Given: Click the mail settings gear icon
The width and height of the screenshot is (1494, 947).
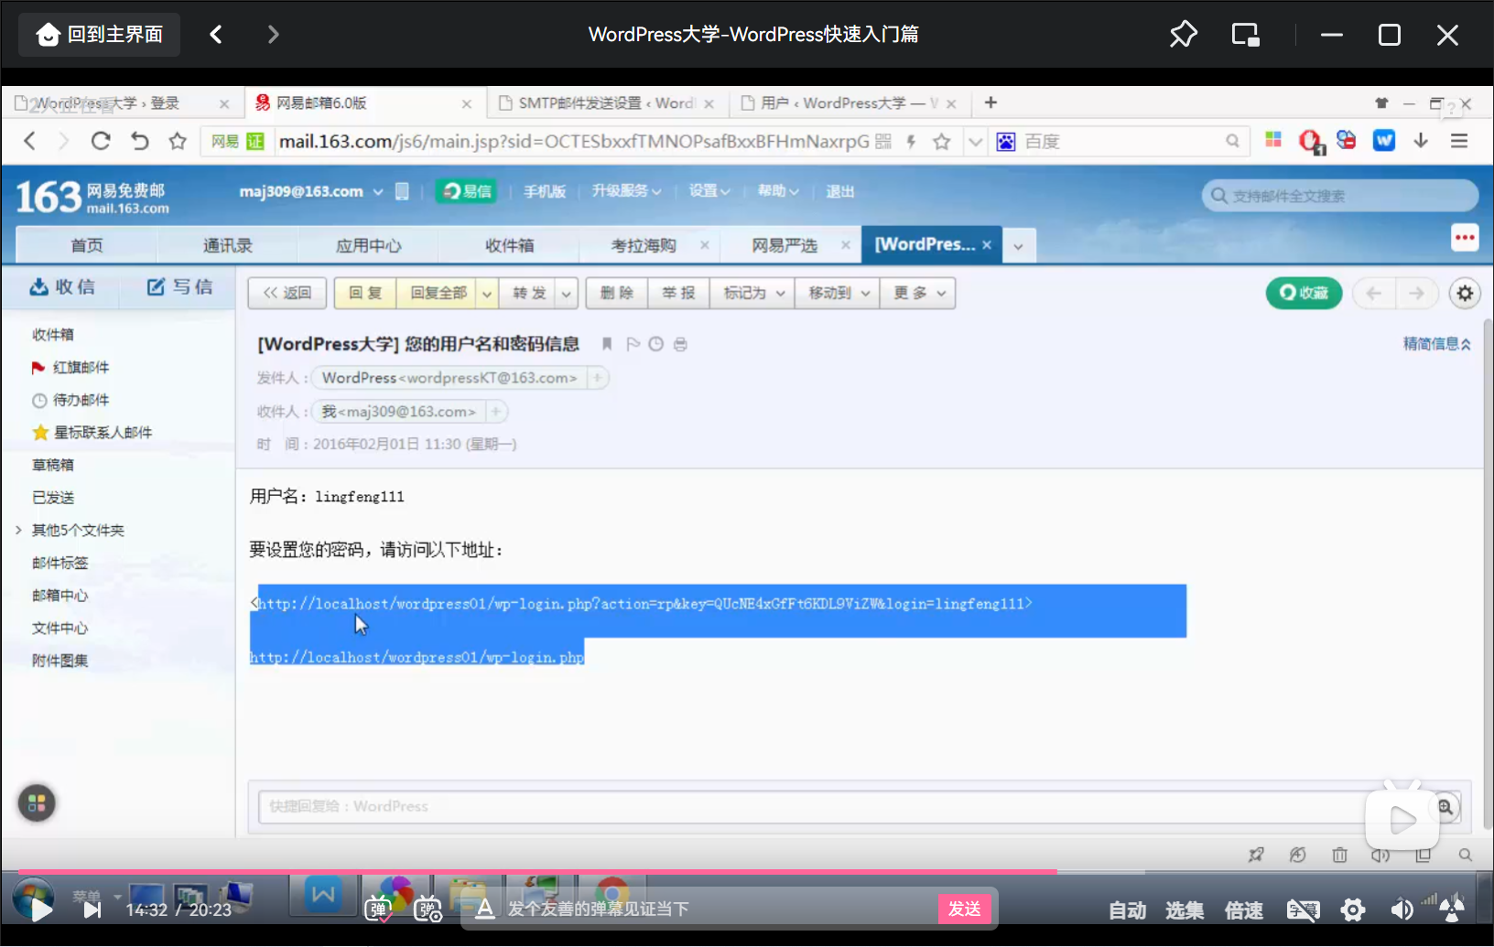Looking at the screenshot, I should point(1465,293).
